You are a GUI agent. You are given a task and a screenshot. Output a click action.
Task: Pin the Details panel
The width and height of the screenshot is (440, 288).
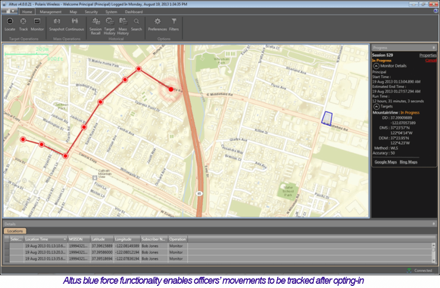(x=434, y=224)
